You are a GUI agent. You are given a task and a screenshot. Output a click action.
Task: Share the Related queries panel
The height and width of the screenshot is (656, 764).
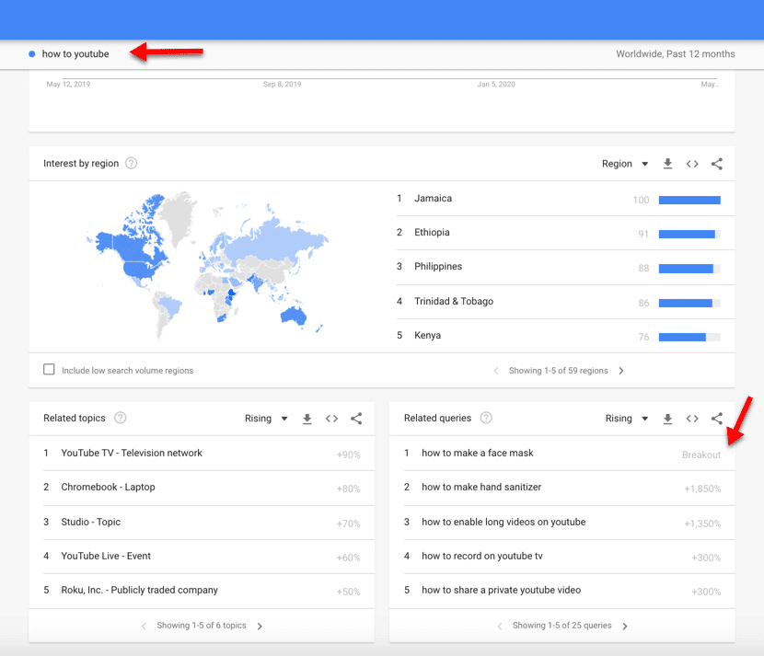click(718, 418)
